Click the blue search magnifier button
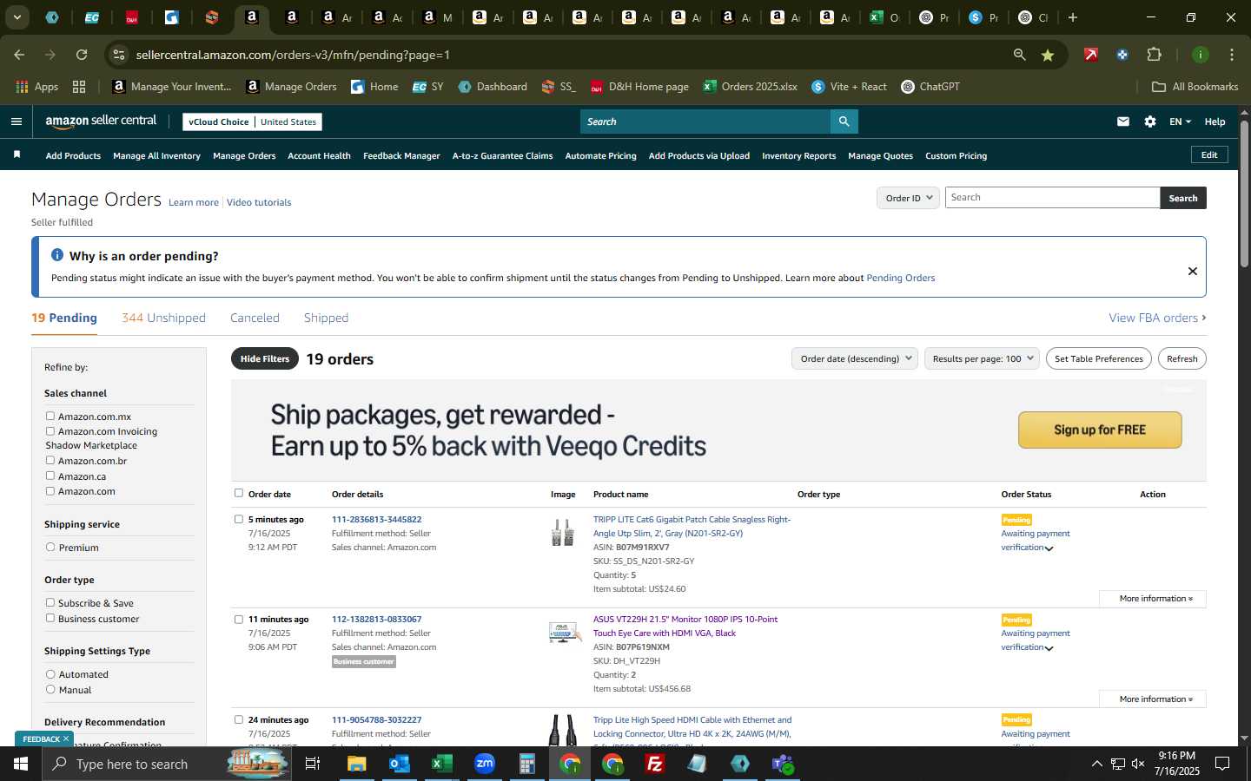Viewport: 1251px width, 781px height. click(844, 121)
